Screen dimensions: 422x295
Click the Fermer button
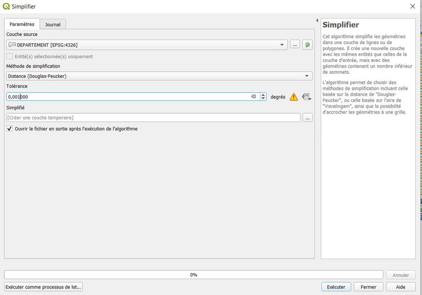[368, 287]
